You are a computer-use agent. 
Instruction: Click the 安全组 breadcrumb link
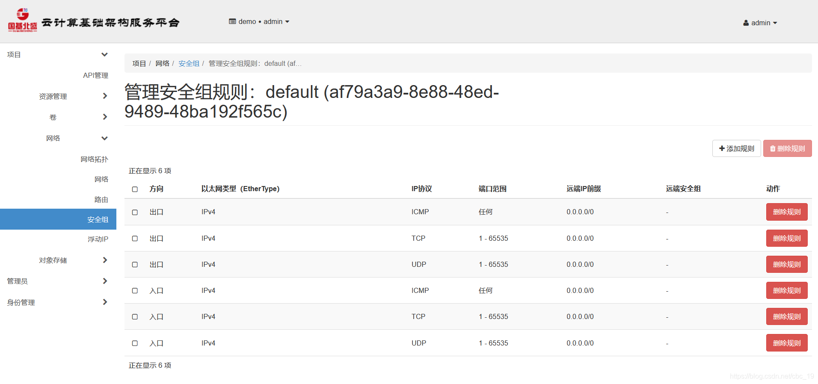click(189, 63)
